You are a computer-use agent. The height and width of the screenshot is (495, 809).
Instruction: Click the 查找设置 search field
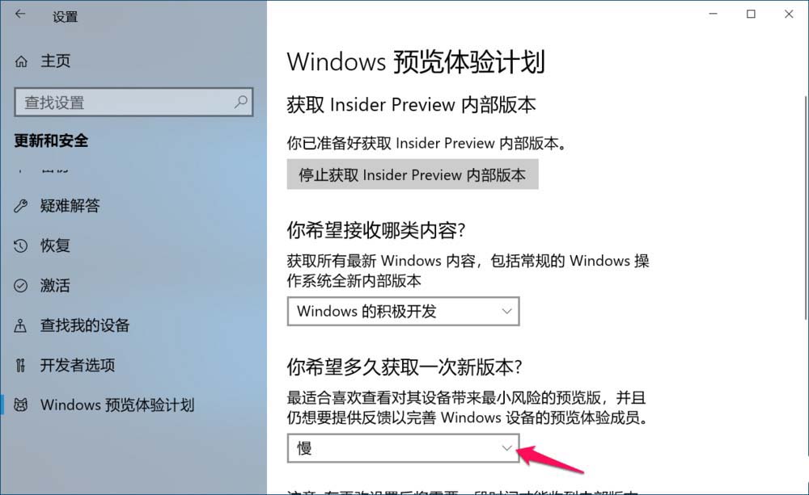coord(133,102)
